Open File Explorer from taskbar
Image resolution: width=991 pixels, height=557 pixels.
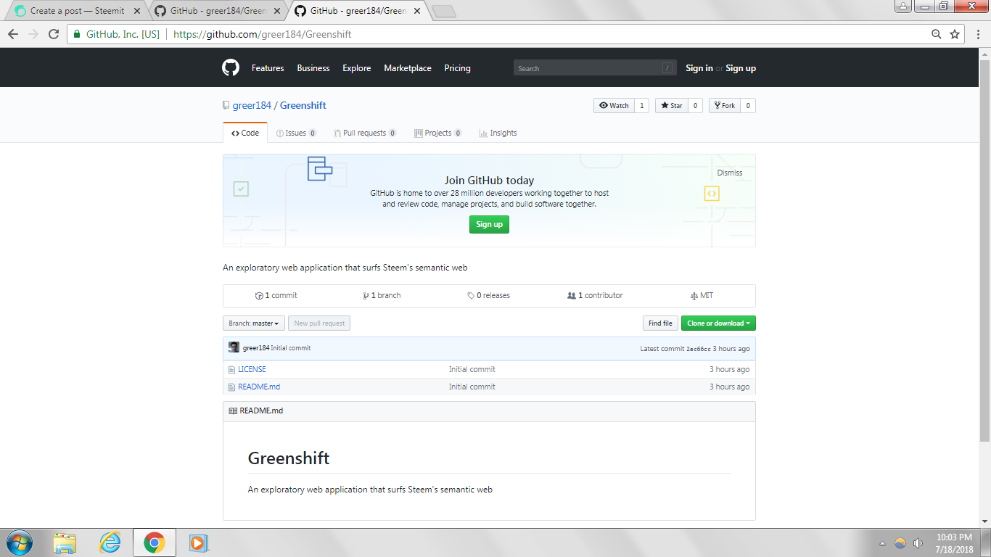[65, 542]
